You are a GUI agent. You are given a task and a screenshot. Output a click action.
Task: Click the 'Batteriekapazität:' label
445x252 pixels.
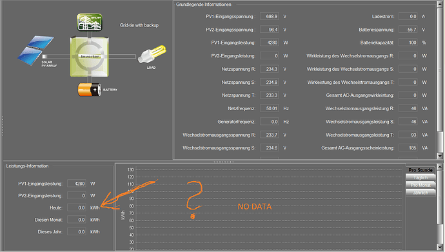click(x=377, y=43)
